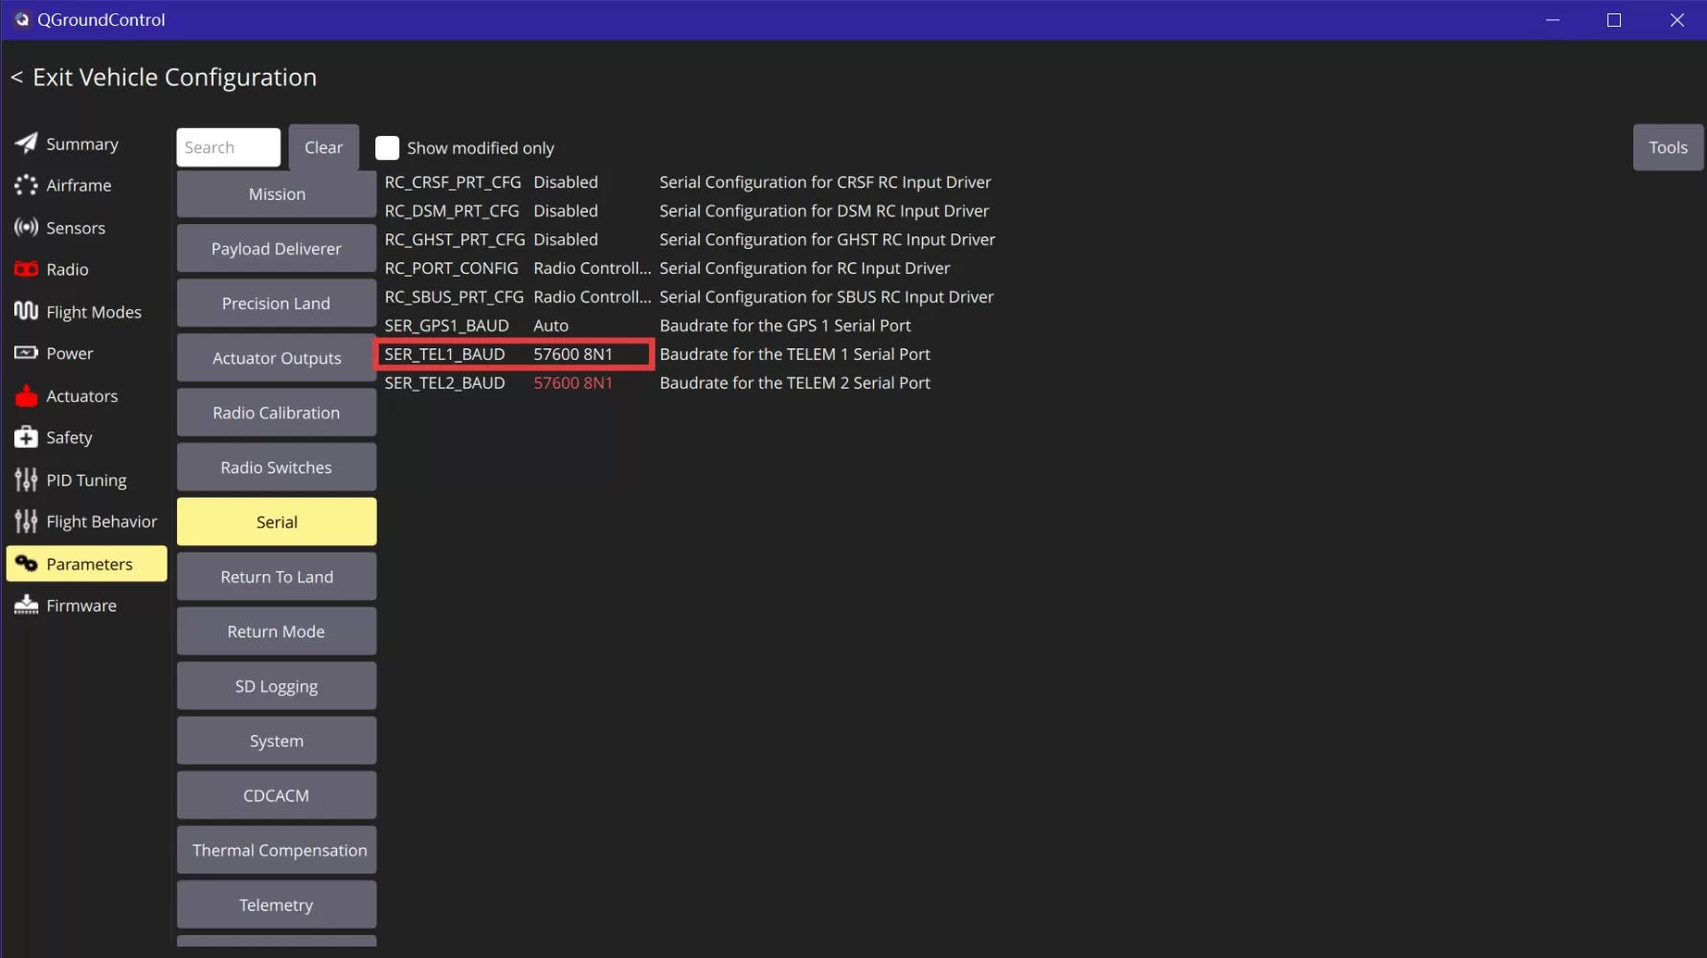Click the QGroundControl app icon in title bar
This screenshot has height=958, width=1707.
tap(21, 19)
